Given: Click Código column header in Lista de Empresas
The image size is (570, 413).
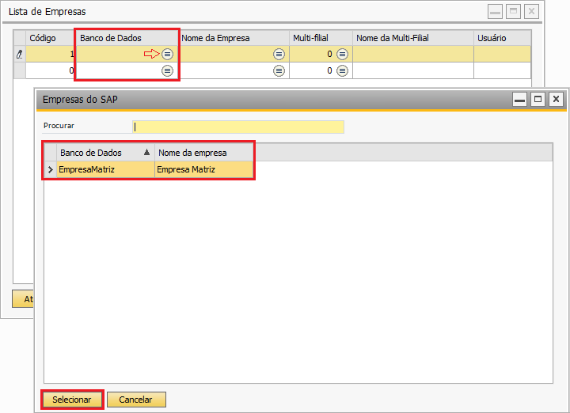Looking at the screenshot, I should 50,38.
